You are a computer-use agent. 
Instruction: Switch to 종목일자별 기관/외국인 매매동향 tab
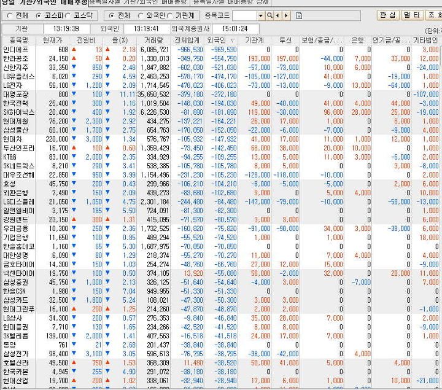tap(139, 2)
